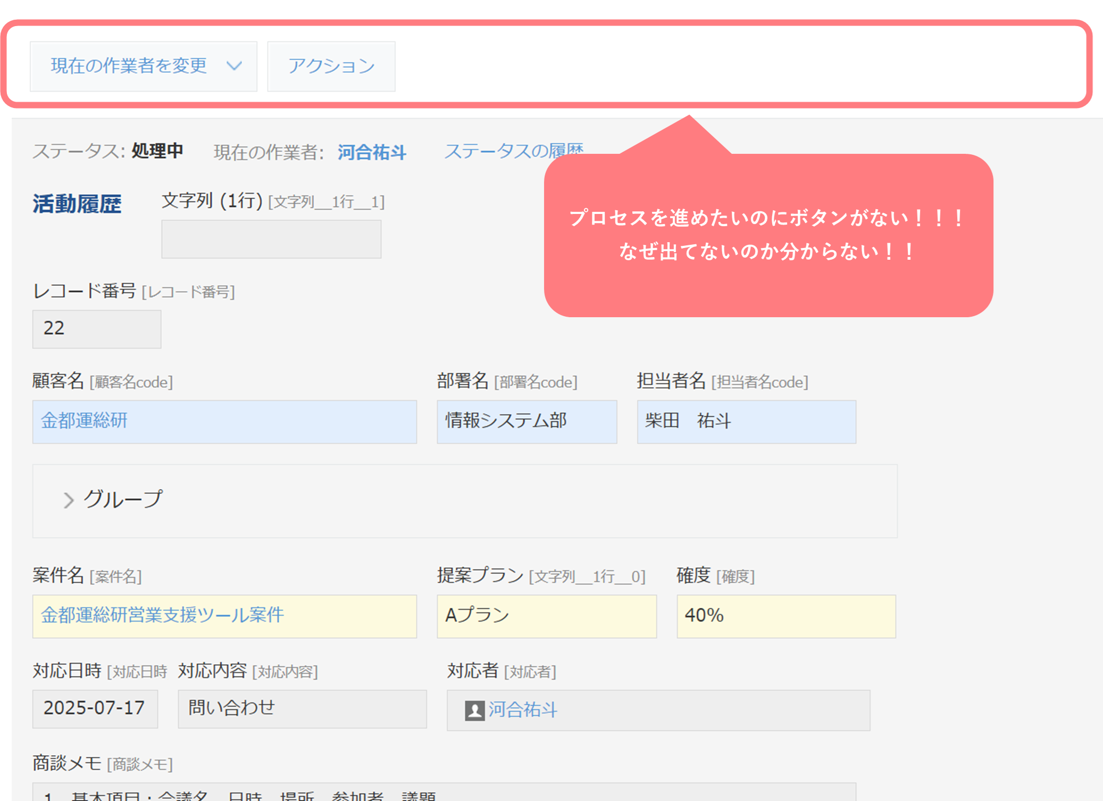The width and height of the screenshot is (1103, 801).
Task: Click the 確度 field showing 40%
Action: click(786, 616)
